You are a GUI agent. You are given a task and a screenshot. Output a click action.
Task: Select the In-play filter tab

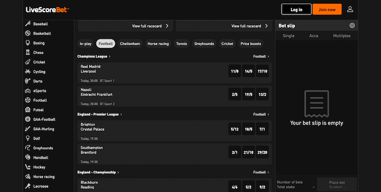(x=85, y=44)
